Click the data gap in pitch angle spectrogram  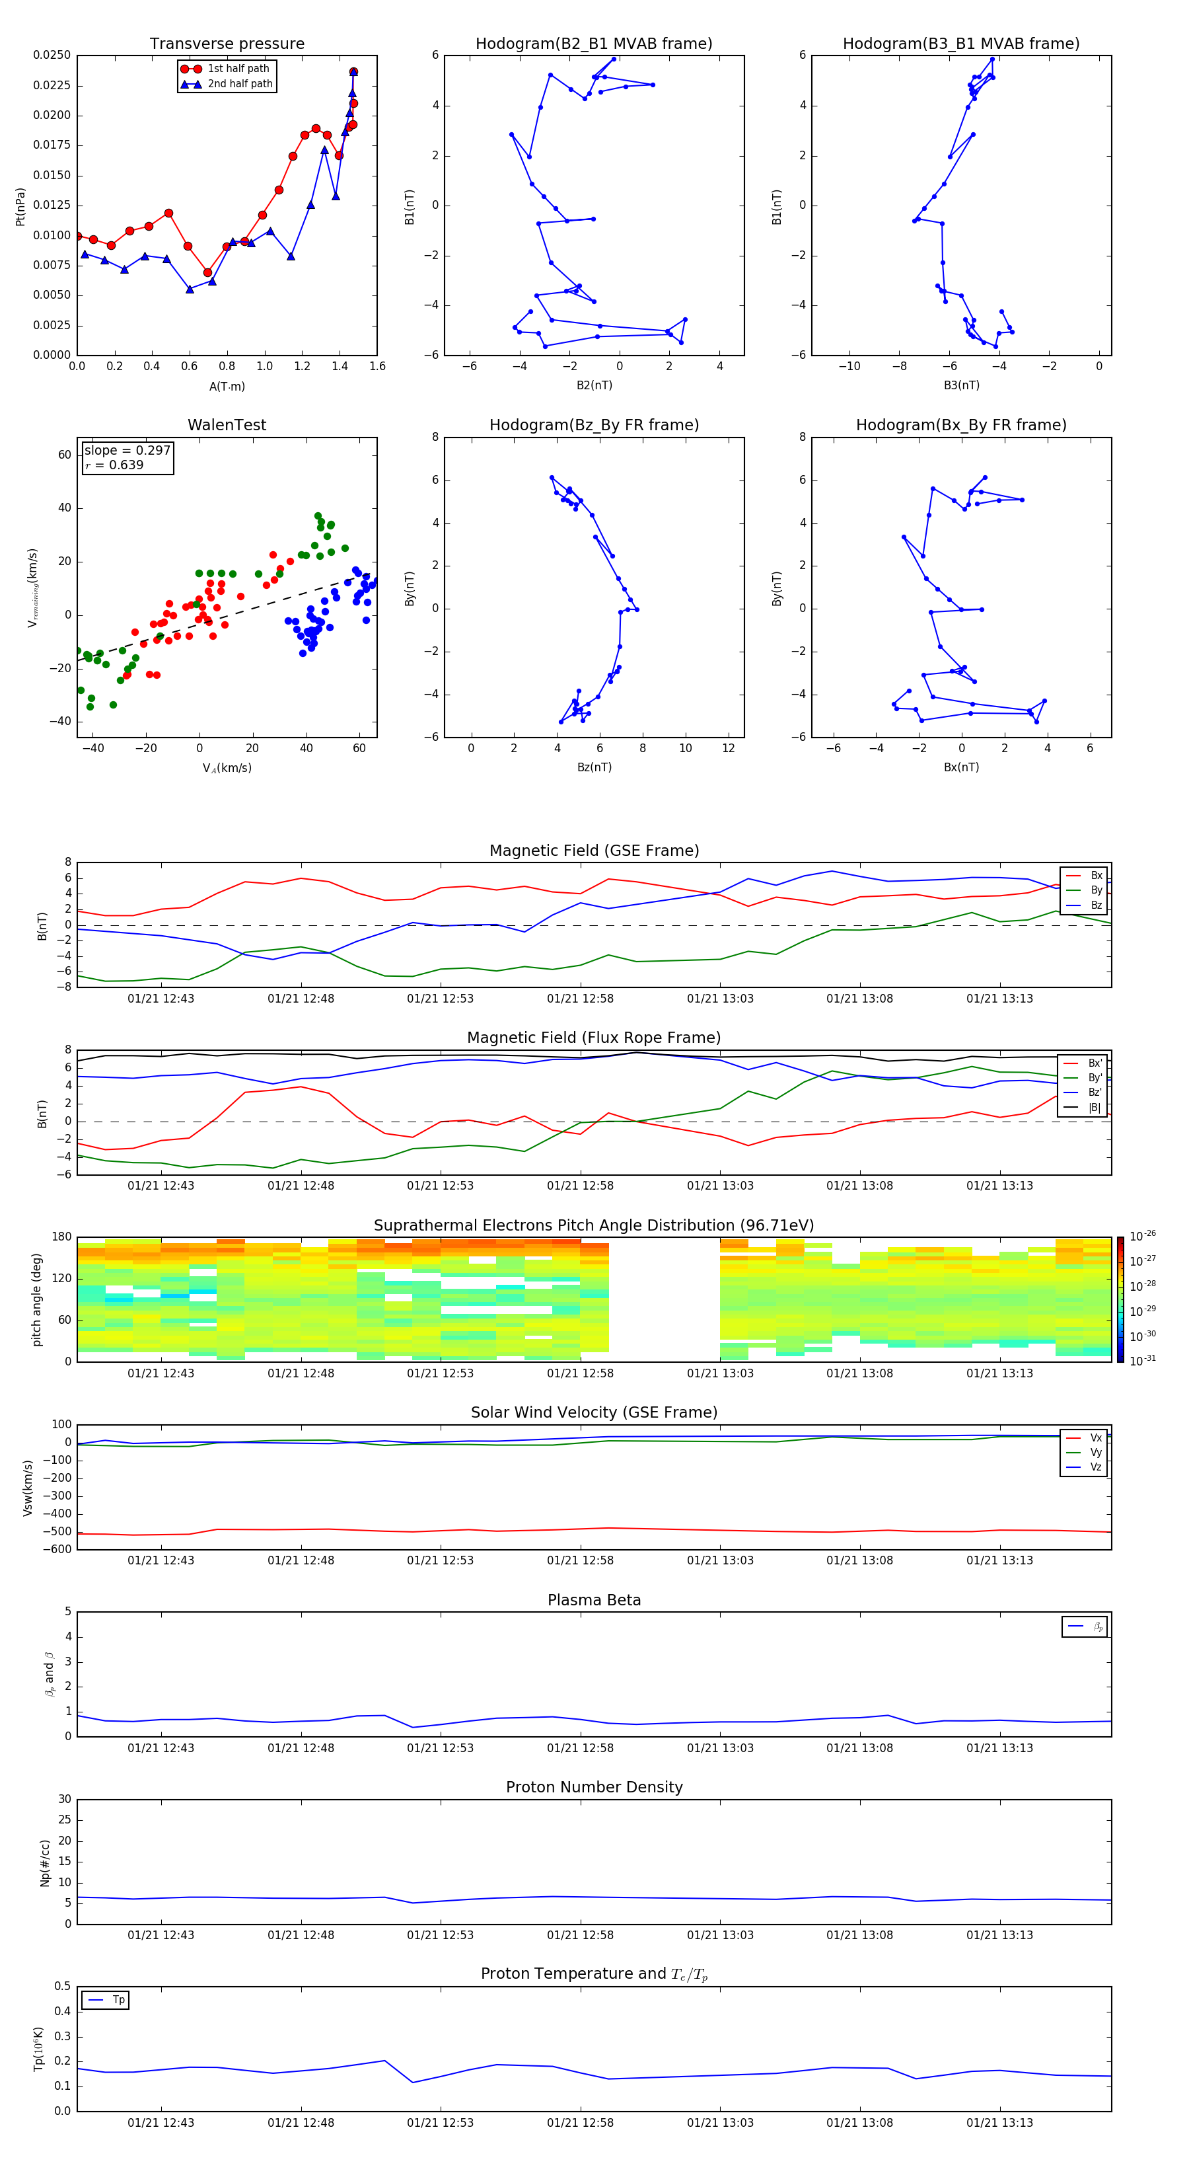[665, 1299]
